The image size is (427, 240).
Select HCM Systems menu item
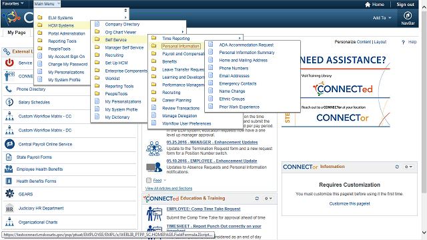61,25
